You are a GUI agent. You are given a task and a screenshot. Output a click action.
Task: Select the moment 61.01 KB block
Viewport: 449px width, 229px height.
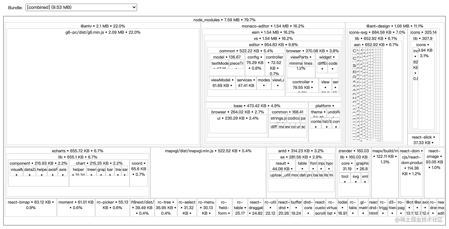(x=76, y=207)
